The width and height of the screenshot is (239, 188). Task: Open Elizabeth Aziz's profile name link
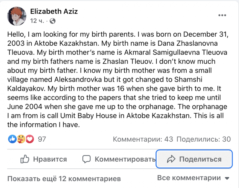pyautogui.click(x=54, y=12)
